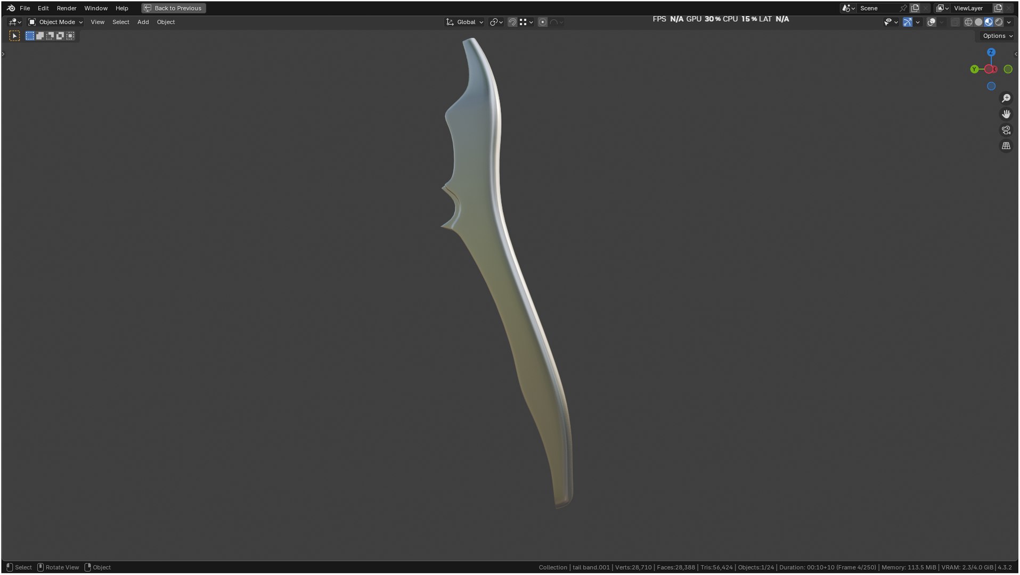Toggle show gizmo button

(907, 22)
